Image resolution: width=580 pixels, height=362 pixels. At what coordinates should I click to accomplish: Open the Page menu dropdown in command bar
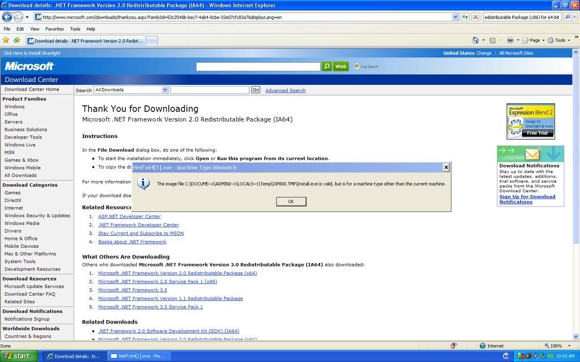click(x=534, y=40)
